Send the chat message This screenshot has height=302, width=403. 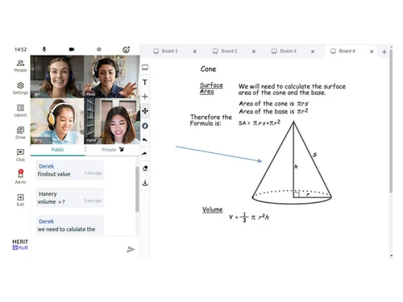point(131,250)
